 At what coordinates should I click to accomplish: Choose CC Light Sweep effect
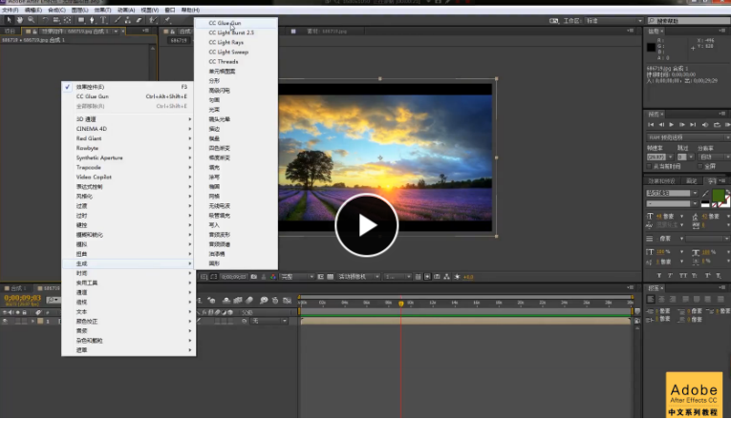pos(236,52)
